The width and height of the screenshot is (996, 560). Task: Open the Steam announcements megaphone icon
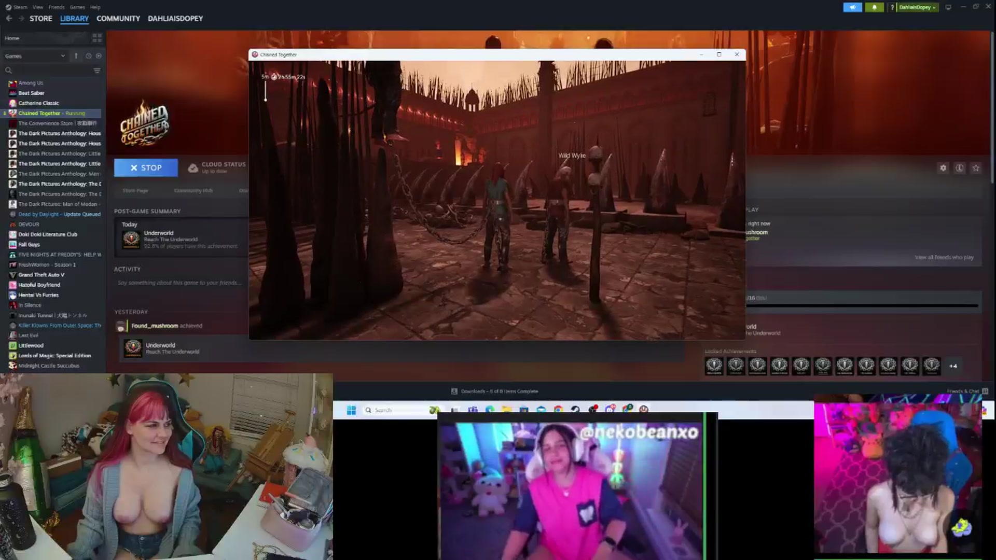pyautogui.click(x=852, y=7)
